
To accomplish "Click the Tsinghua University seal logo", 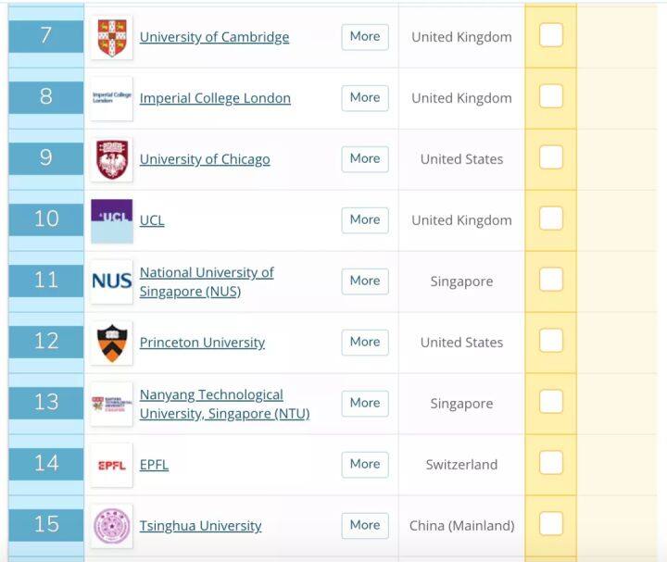I will (112, 526).
